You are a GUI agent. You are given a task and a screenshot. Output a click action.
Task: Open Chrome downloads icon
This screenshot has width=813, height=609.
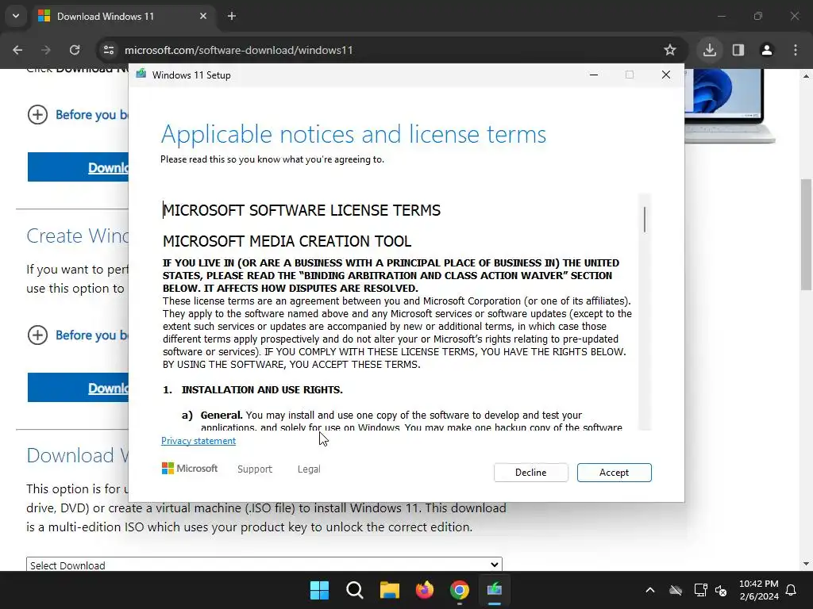[709, 50]
